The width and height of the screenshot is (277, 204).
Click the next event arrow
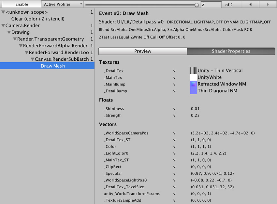(267, 4)
